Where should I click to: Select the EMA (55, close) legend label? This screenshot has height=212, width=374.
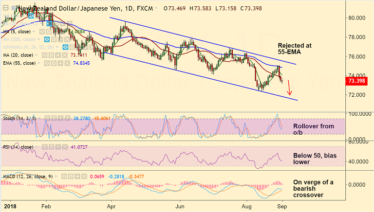19,63
